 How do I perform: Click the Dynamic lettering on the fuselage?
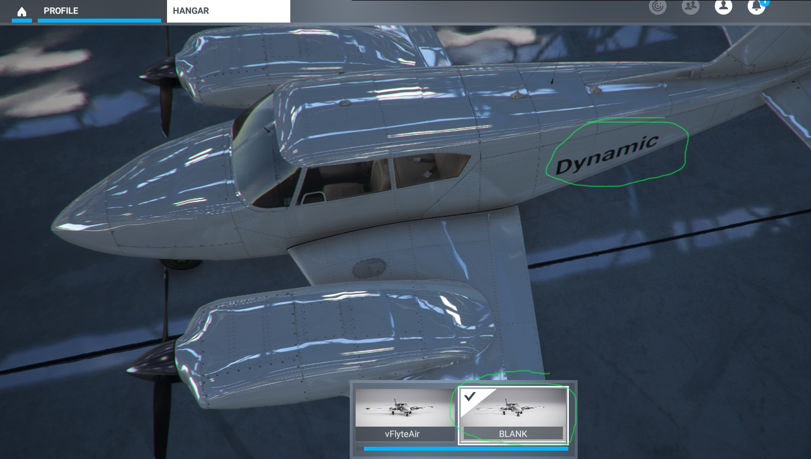(606, 155)
